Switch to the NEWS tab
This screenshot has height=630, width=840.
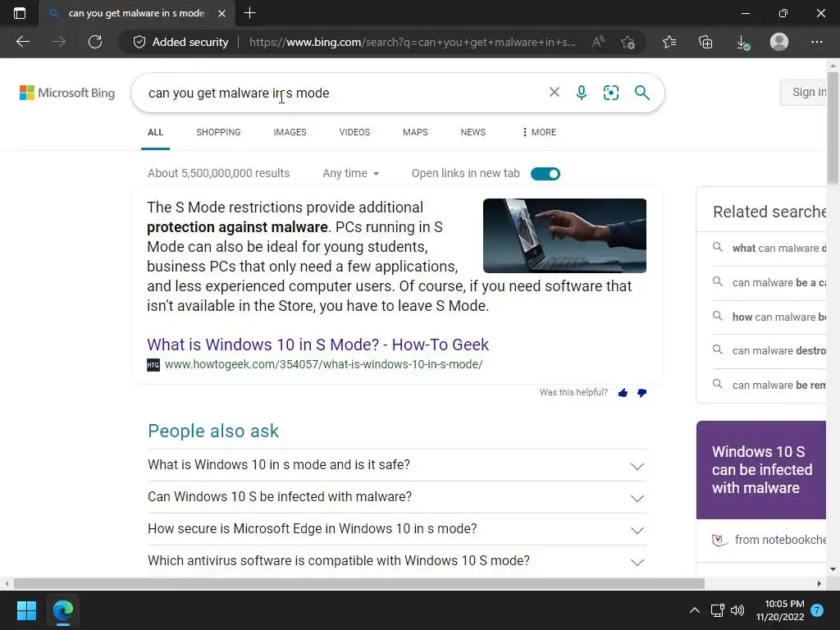473,132
